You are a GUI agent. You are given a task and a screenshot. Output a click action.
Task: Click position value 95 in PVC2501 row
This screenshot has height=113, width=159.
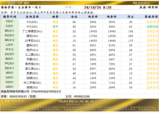pos(74,26)
